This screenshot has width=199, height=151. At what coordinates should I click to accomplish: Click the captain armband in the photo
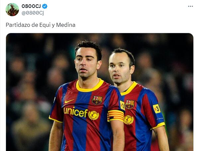116,116
